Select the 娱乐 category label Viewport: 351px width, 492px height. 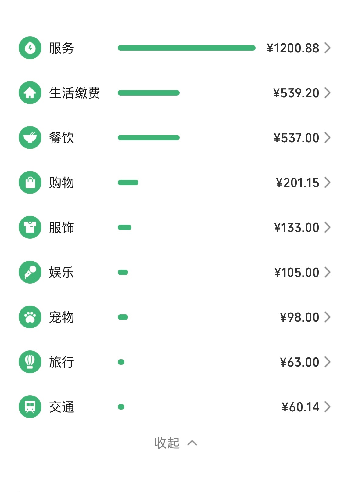[62, 272]
